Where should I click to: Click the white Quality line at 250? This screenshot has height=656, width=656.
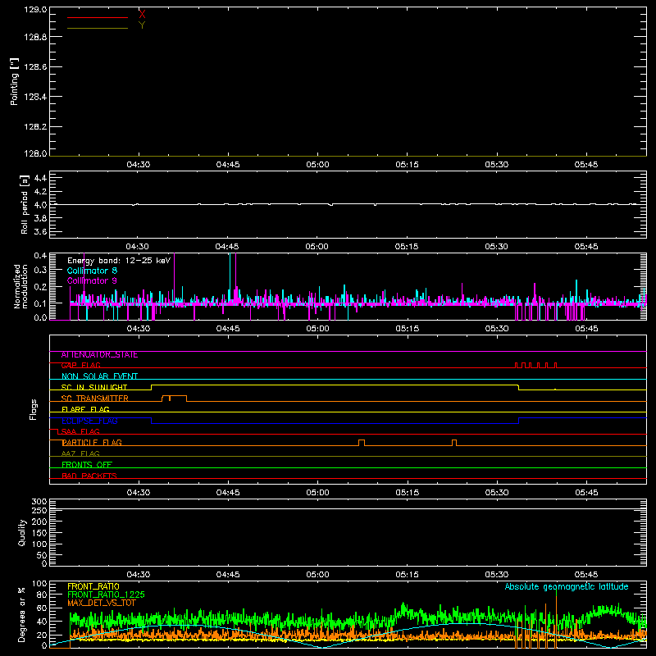pos(348,509)
